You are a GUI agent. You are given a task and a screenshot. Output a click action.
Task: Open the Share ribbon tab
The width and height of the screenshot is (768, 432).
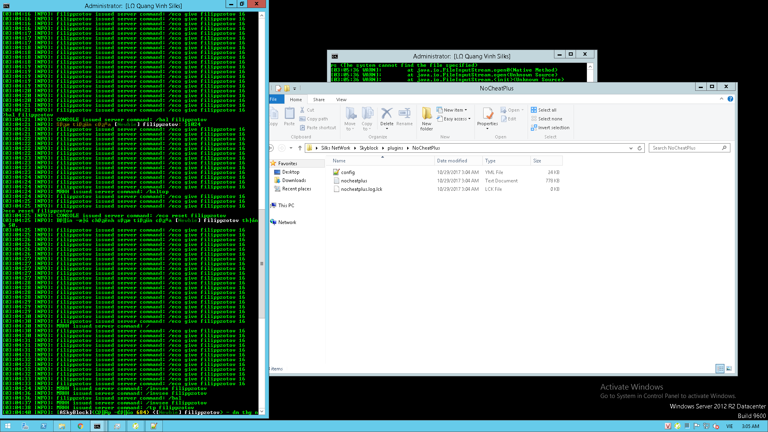pyautogui.click(x=319, y=100)
